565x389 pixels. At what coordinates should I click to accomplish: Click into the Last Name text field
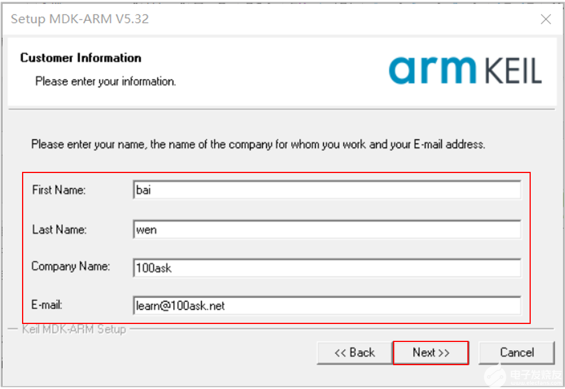pyautogui.click(x=326, y=229)
